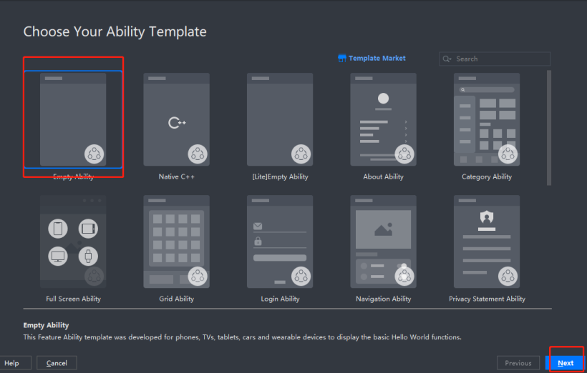The image size is (587, 373).
Task: Click the 'Login Ability' label text
Action: [280, 299]
